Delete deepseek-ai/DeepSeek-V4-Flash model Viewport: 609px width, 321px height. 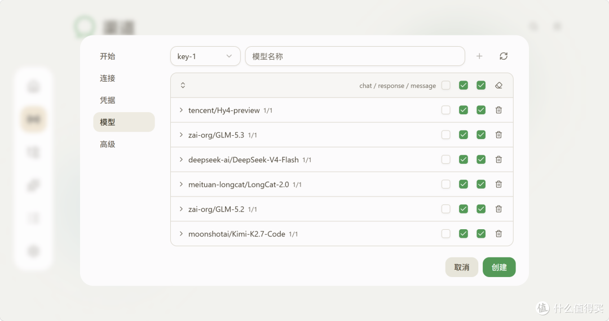coord(498,160)
